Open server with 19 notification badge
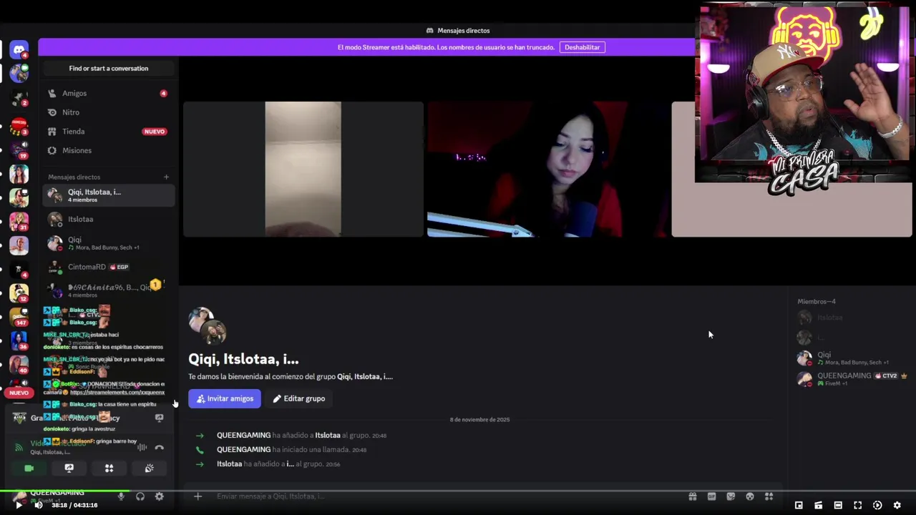The image size is (916, 515). point(19,150)
